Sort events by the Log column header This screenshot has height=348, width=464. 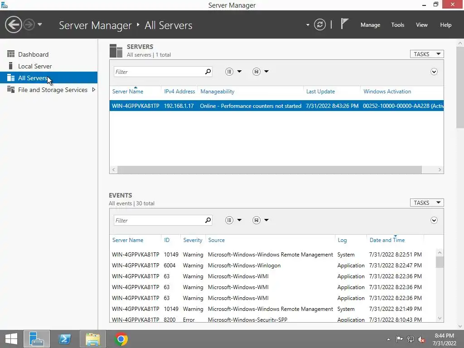[342, 240]
